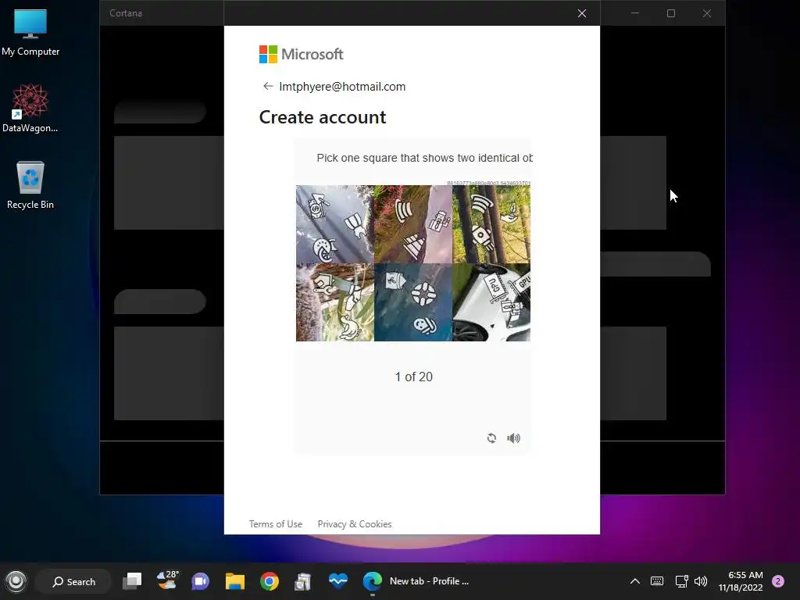Select the Recycle Bin desktop icon

pyautogui.click(x=30, y=184)
